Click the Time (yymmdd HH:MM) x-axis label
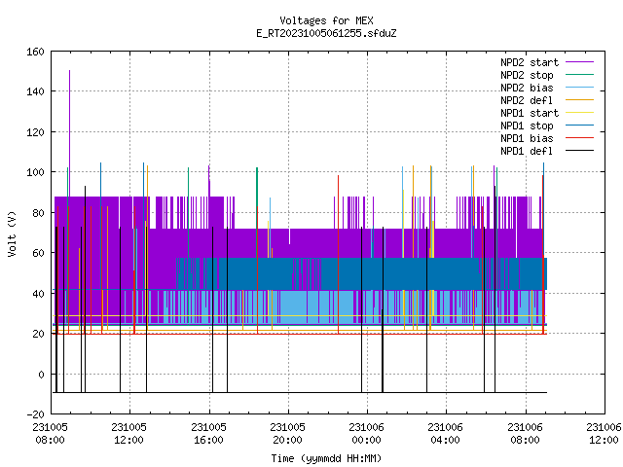This screenshot has width=623, height=467. (326, 458)
